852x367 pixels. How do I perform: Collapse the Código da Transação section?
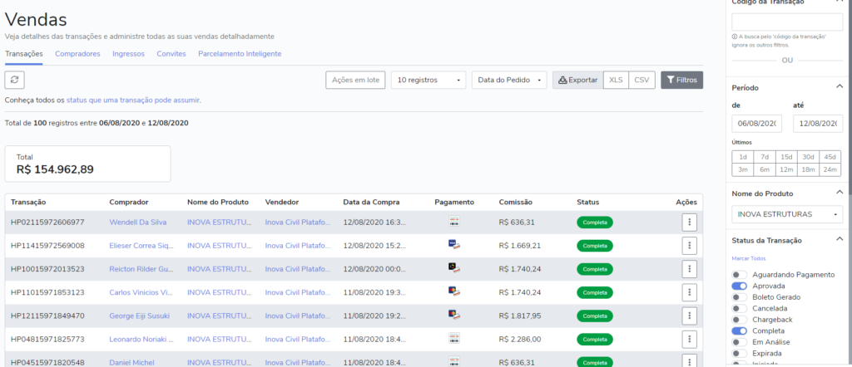click(x=840, y=2)
